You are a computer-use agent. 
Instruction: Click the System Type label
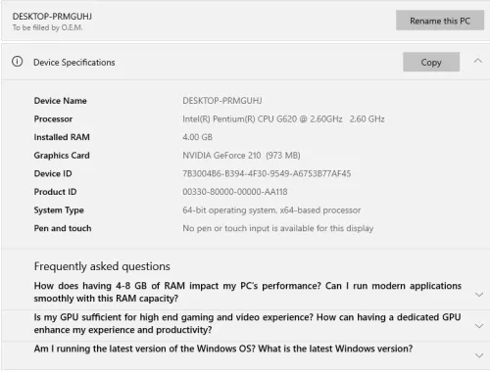click(59, 210)
